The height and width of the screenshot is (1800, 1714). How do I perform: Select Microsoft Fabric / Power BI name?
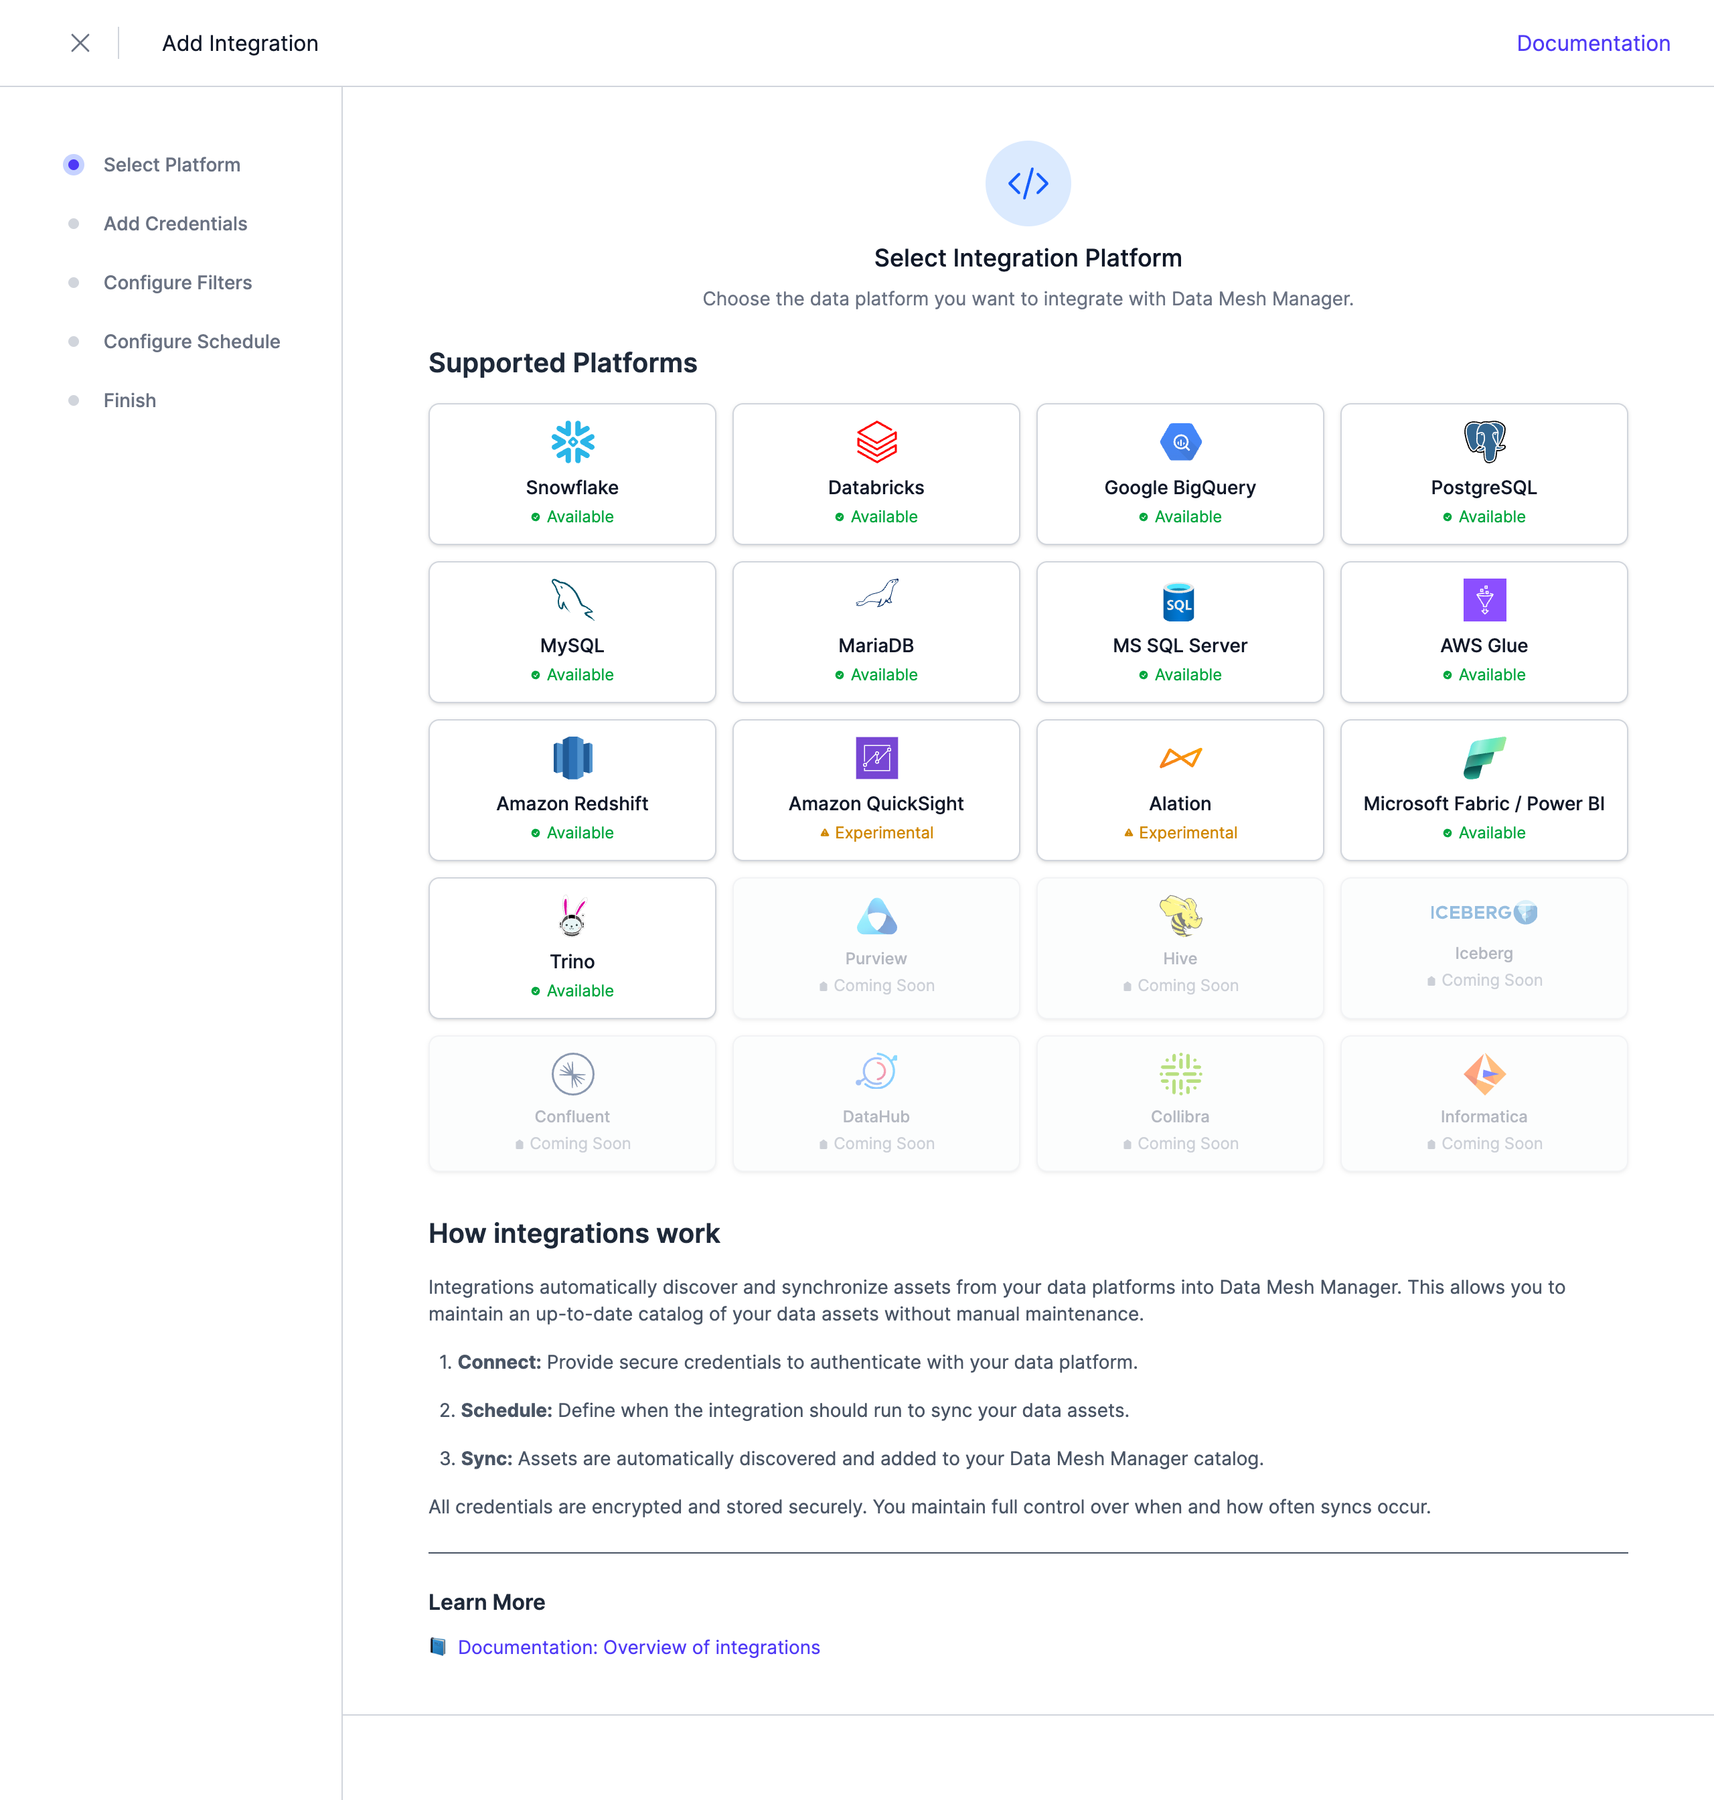[1484, 803]
